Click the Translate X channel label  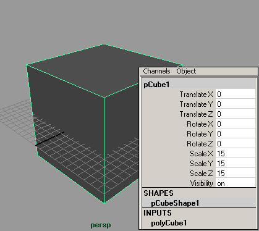pos(196,94)
